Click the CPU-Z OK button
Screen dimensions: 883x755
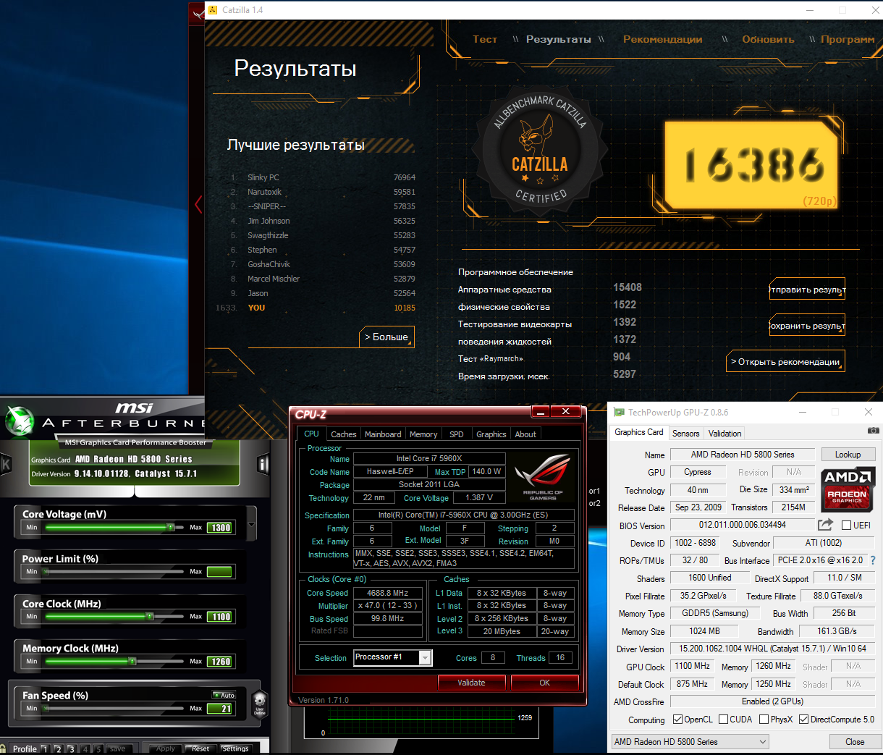pyautogui.click(x=545, y=683)
